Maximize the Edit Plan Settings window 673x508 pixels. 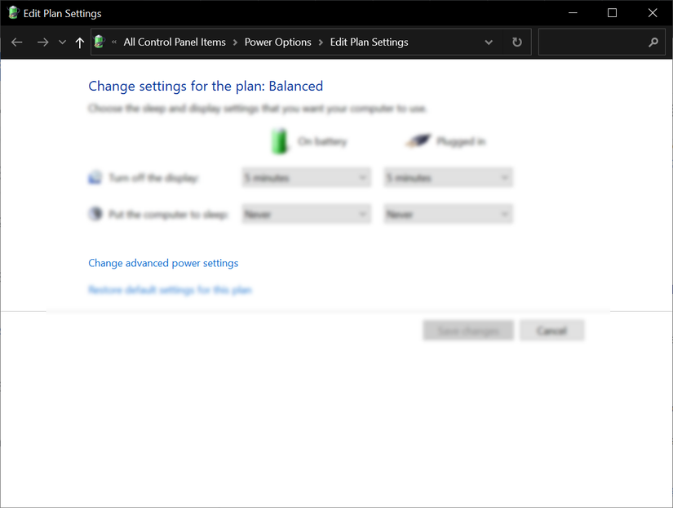pos(612,13)
